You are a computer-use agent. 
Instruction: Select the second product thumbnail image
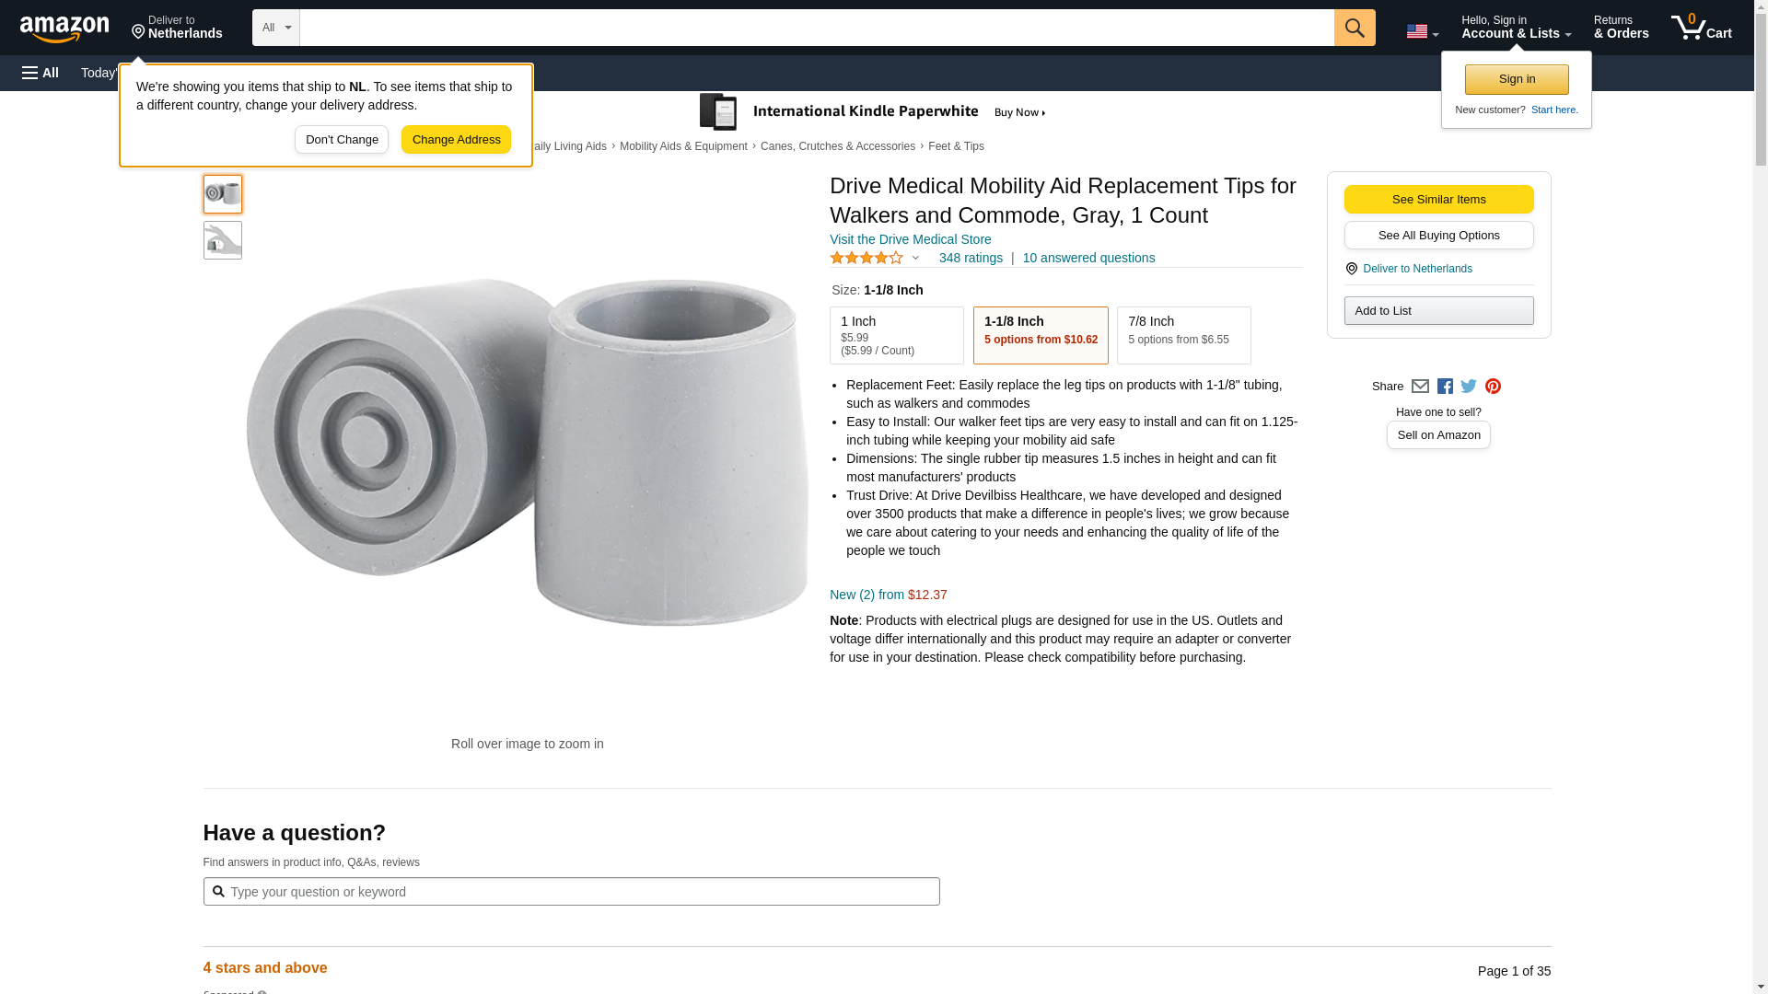tap(223, 240)
